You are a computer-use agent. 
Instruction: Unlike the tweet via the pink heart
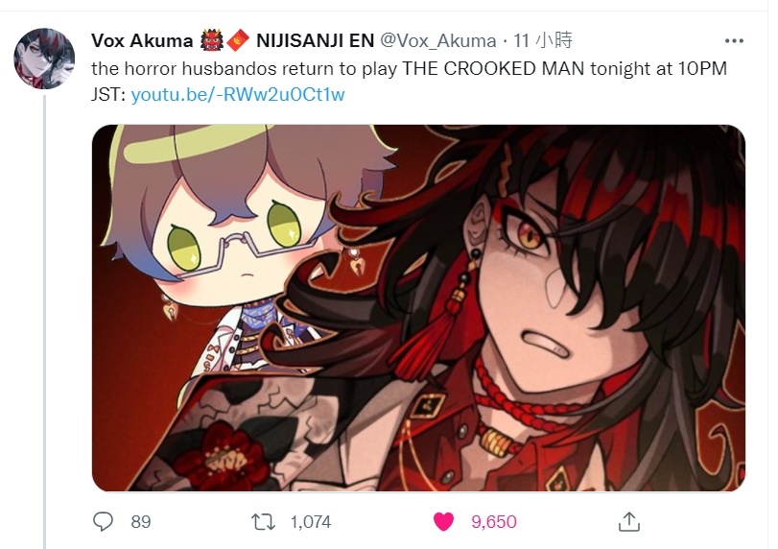pyautogui.click(x=443, y=522)
